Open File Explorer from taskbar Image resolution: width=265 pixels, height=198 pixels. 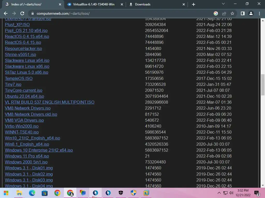pyautogui.click(x=19, y=193)
